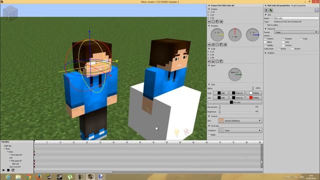
Task: Click the HSV Subtract color button
Action: 237,98
